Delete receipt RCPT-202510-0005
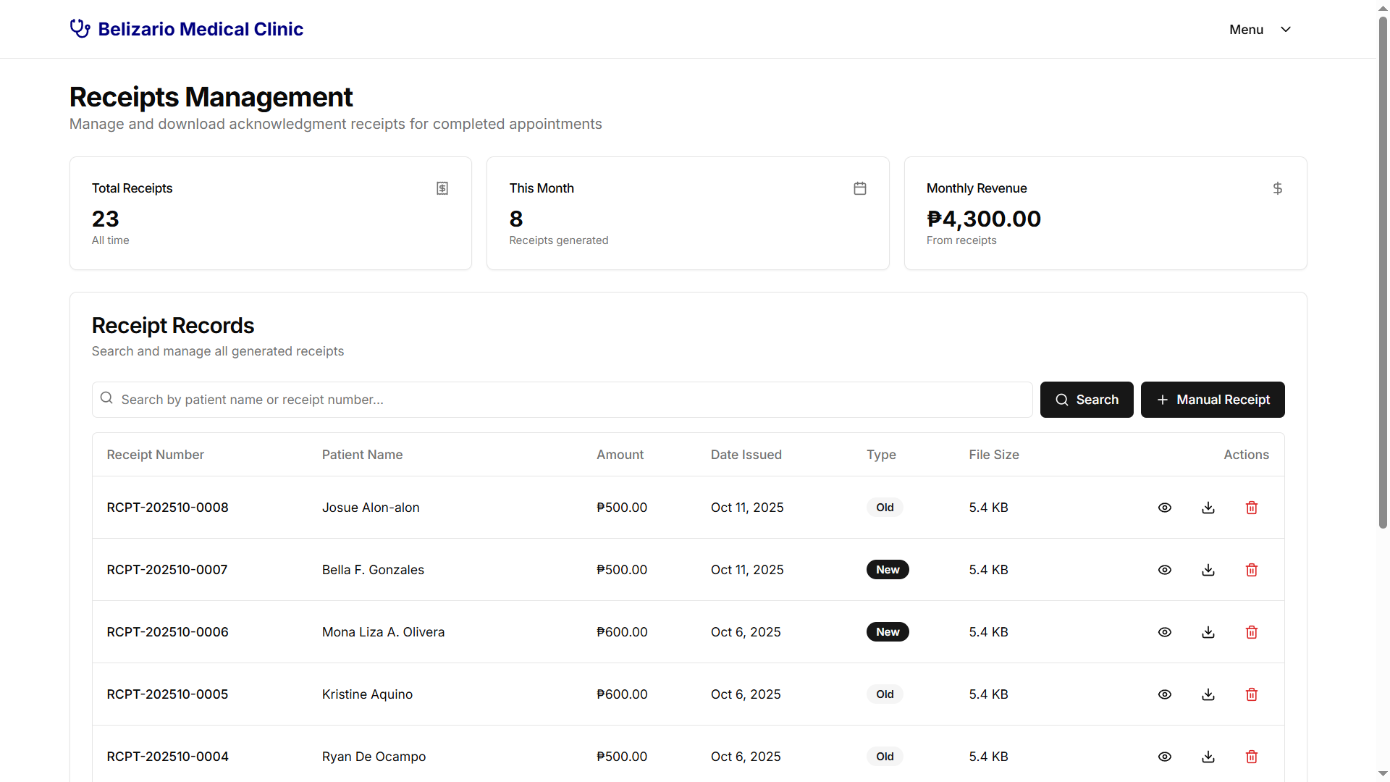Viewport: 1390px width, 782px height. point(1252,694)
